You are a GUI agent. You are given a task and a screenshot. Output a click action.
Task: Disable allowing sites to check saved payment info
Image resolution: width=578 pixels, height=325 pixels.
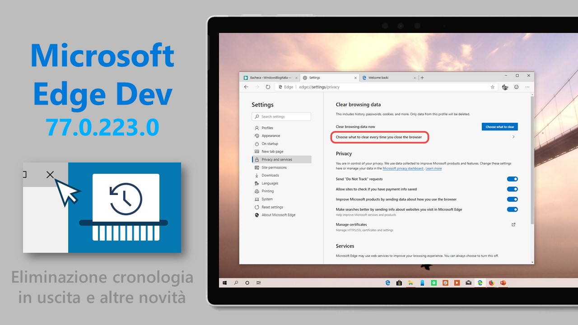(512, 189)
